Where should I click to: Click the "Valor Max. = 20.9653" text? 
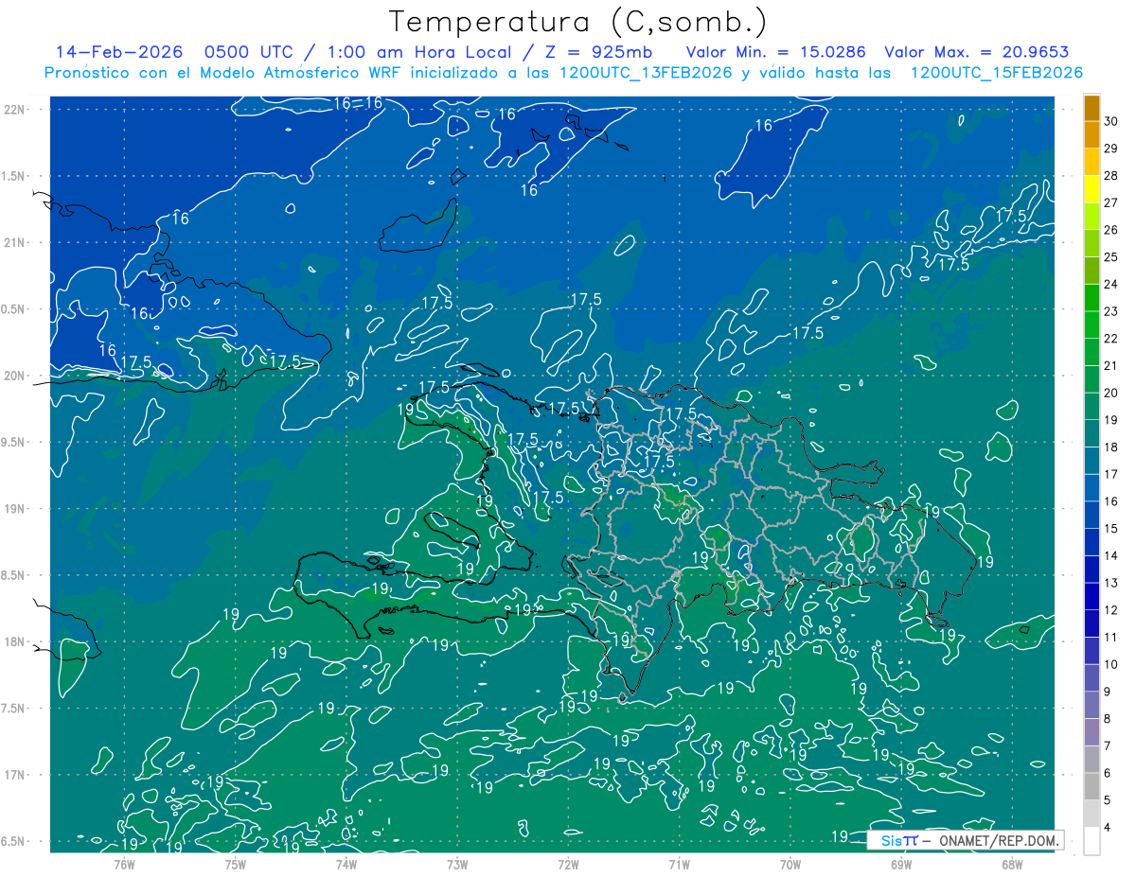pos(976,52)
